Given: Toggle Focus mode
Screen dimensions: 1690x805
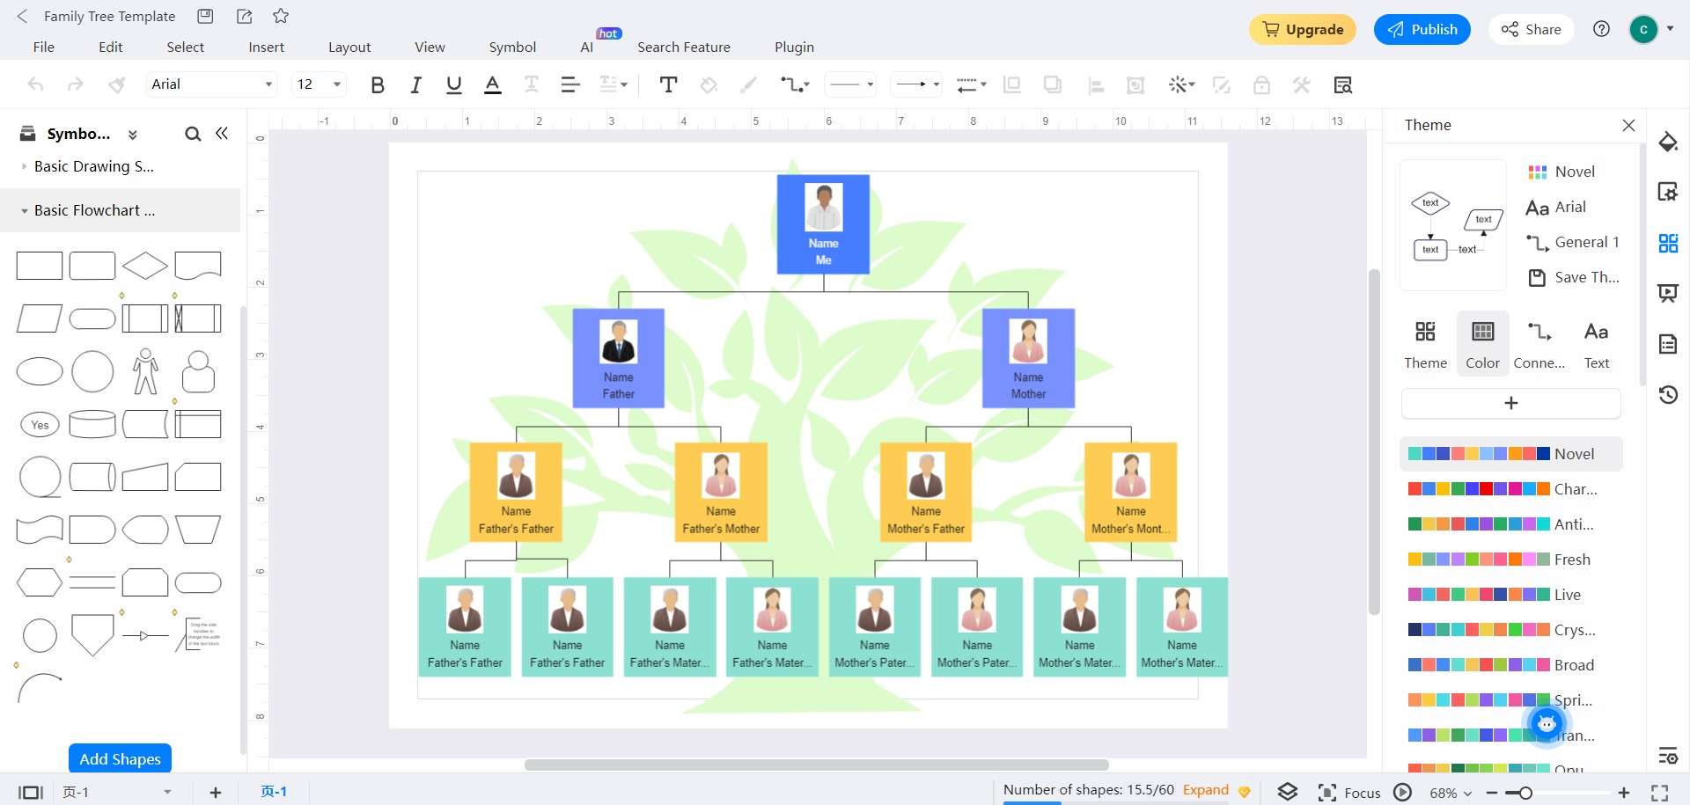Looking at the screenshot, I should (1349, 793).
